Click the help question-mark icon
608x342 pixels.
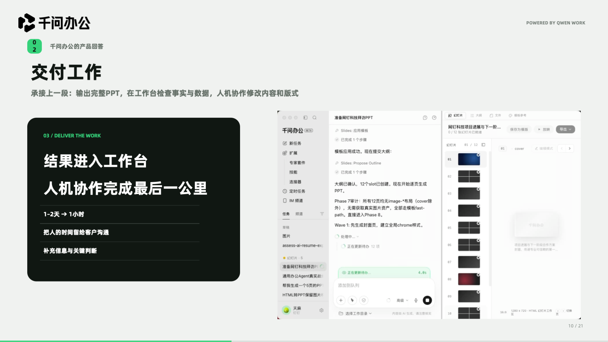pyautogui.click(x=425, y=117)
